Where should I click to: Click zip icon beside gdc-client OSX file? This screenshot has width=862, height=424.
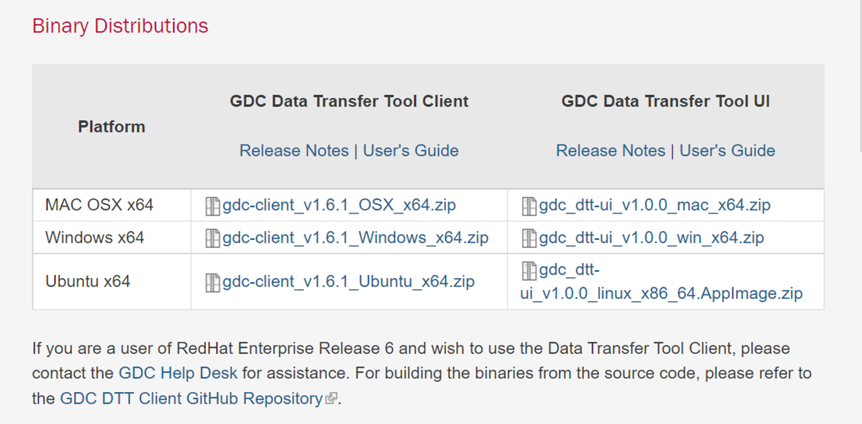[212, 206]
